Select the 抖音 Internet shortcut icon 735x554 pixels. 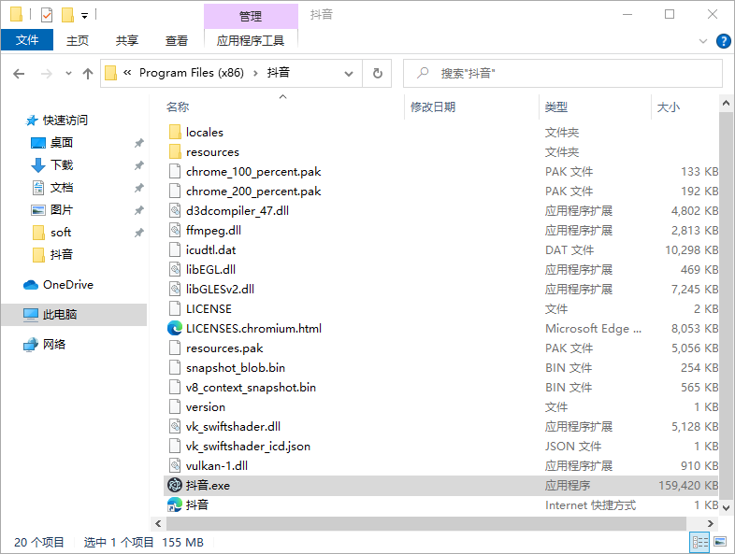tap(175, 504)
